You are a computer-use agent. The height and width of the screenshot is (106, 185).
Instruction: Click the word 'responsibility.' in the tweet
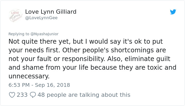click(84, 59)
